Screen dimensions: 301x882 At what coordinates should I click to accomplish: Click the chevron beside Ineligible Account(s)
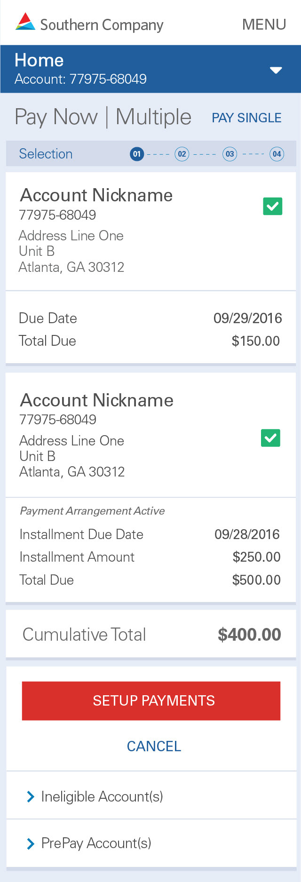[31, 796]
